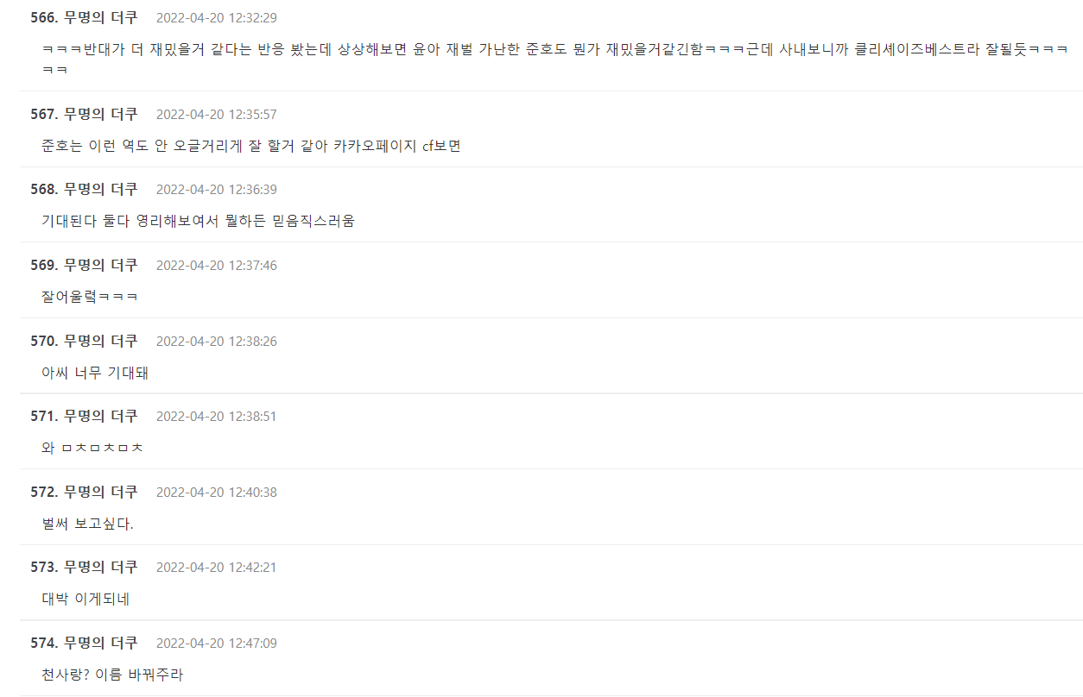This screenshot has width=1083, height=697.
Task: Click timestamp 2022-04-20 12:35:57
Action: pyautogui.click(x=217, y=115)
